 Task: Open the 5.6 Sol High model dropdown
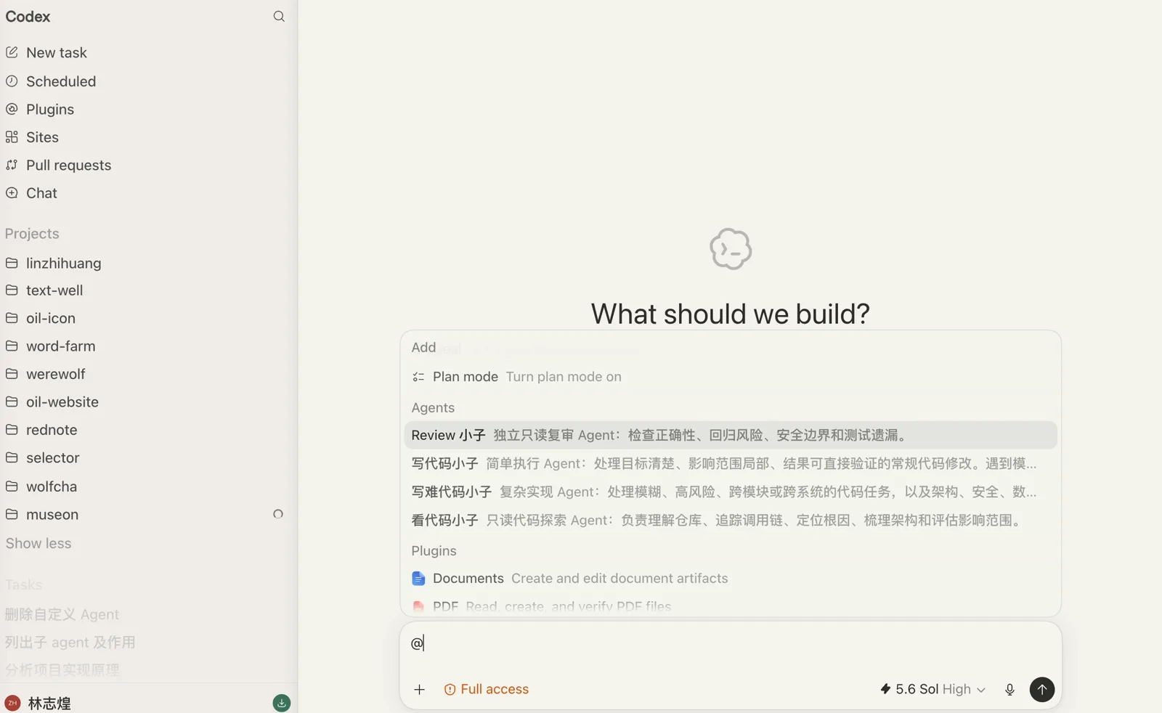(933, 689)
